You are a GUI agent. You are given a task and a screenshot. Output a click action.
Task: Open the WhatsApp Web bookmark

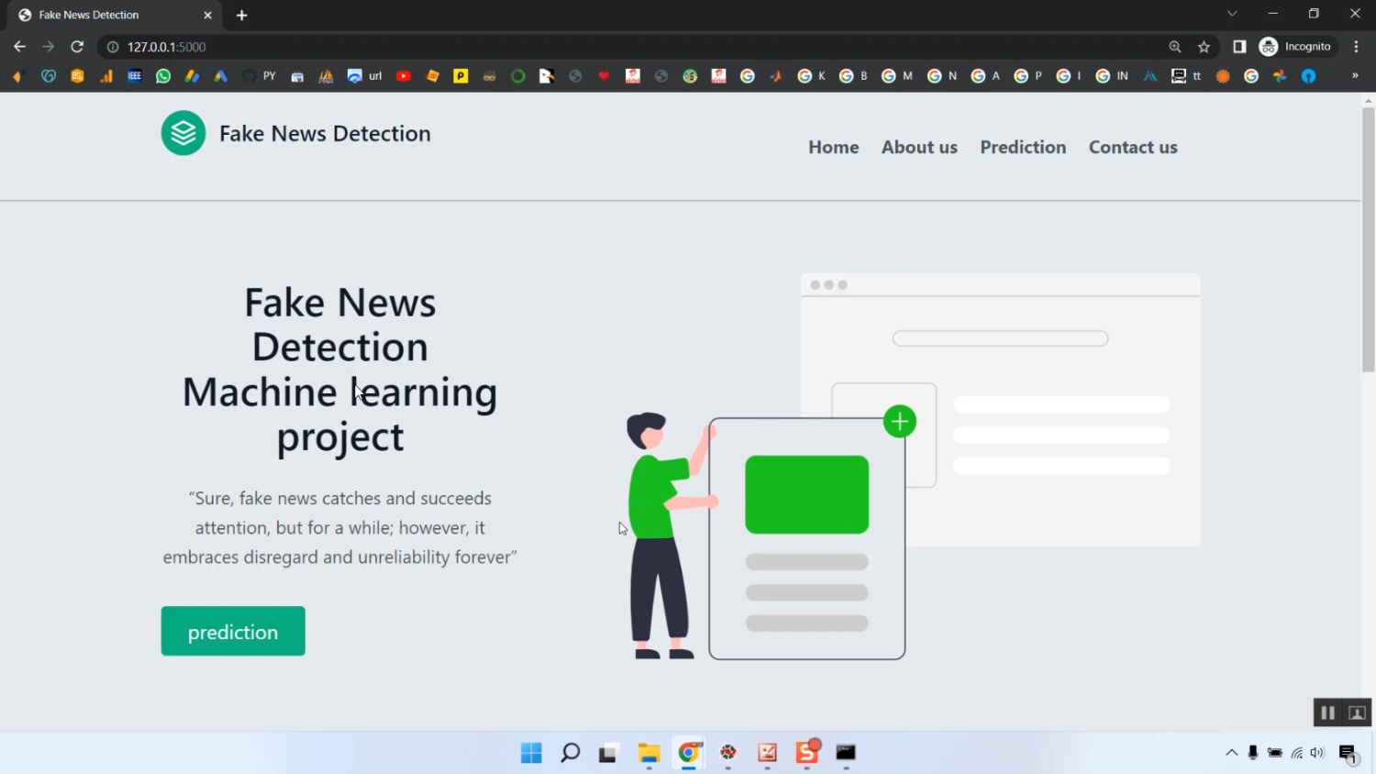point(162,76)
